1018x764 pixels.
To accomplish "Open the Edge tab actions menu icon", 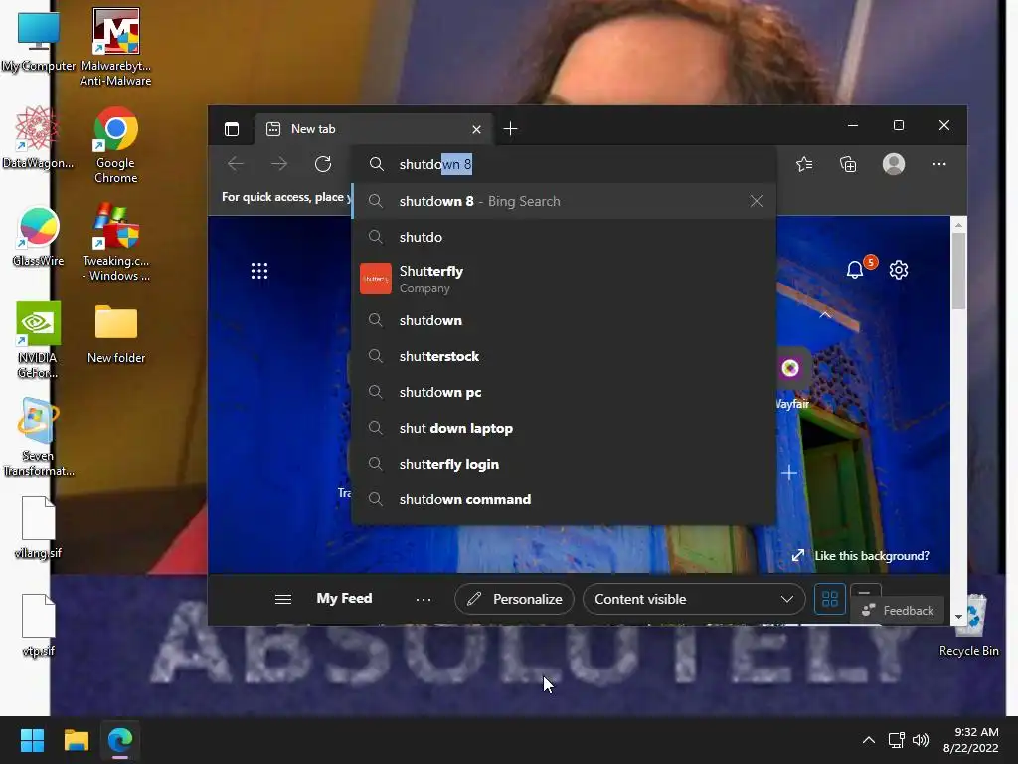I will tap(231, 129).
